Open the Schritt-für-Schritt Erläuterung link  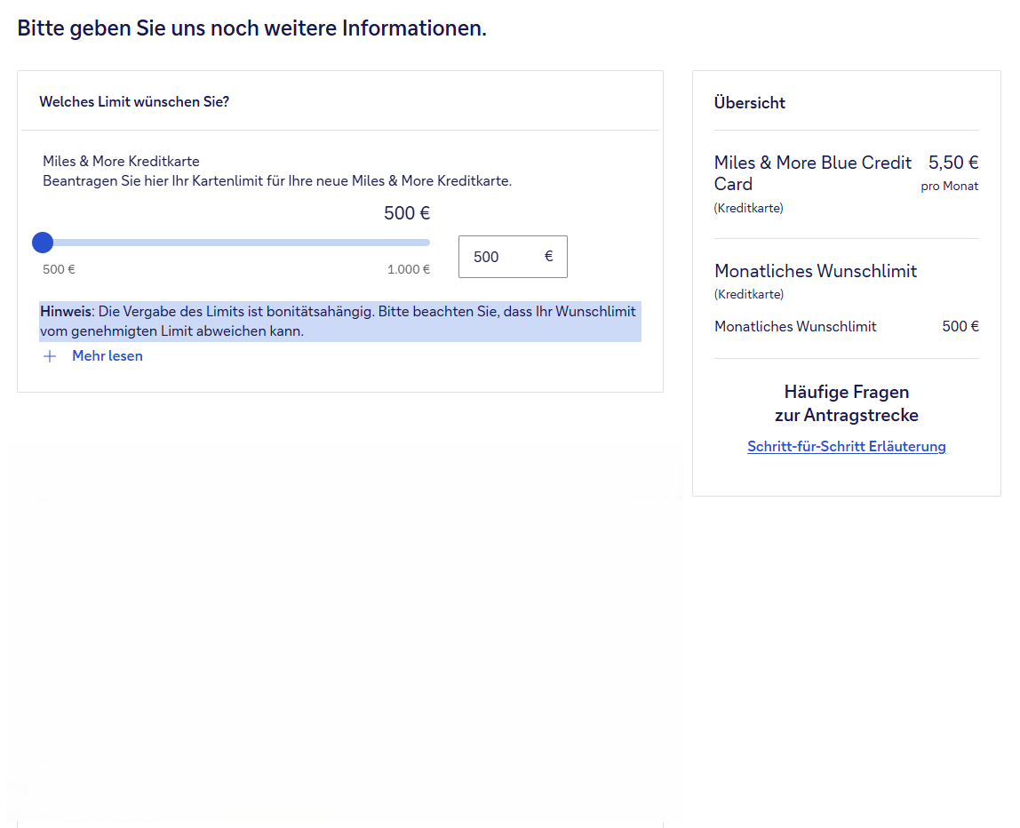846,447
